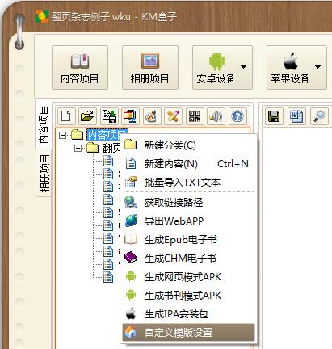Click the 相册项目 button with picture icon
The image size is (332, 349).
coord(150,67)
